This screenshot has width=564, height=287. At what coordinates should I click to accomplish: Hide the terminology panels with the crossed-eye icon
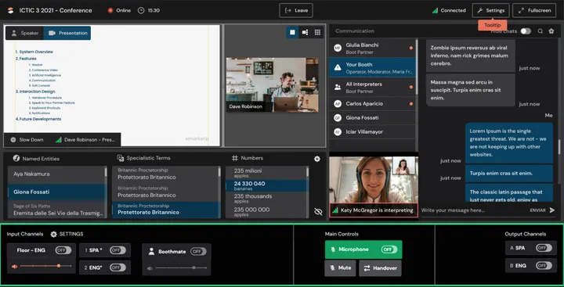[318, 212]
